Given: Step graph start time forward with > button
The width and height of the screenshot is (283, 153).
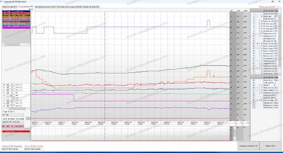Looking at the screenshot, I should pyautogui.click(x=29, y=119).
